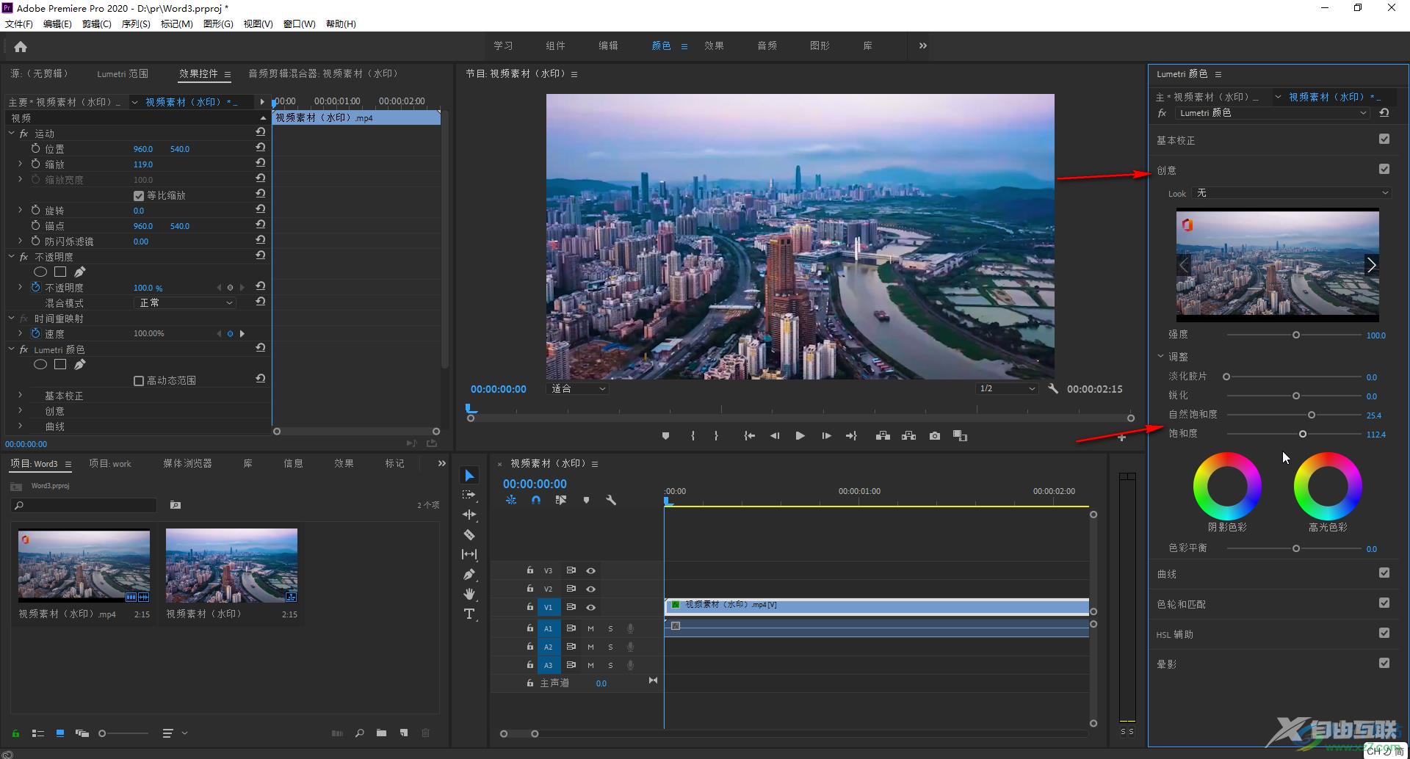Collapse the 调整 section in Lumetri panel
The height and width of the screenshot is (759, 1410).
click(1161, 357)
